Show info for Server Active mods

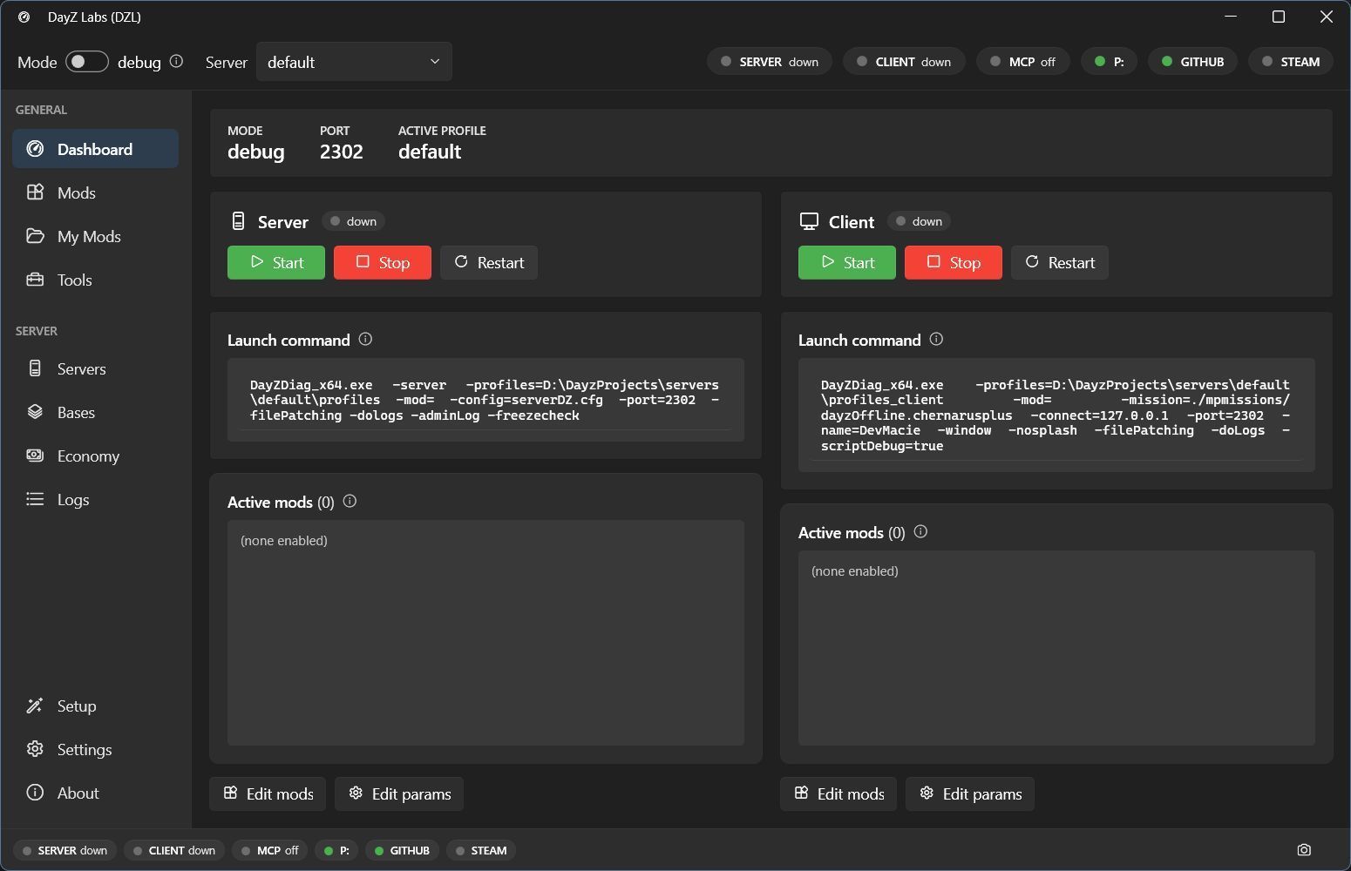350,501
